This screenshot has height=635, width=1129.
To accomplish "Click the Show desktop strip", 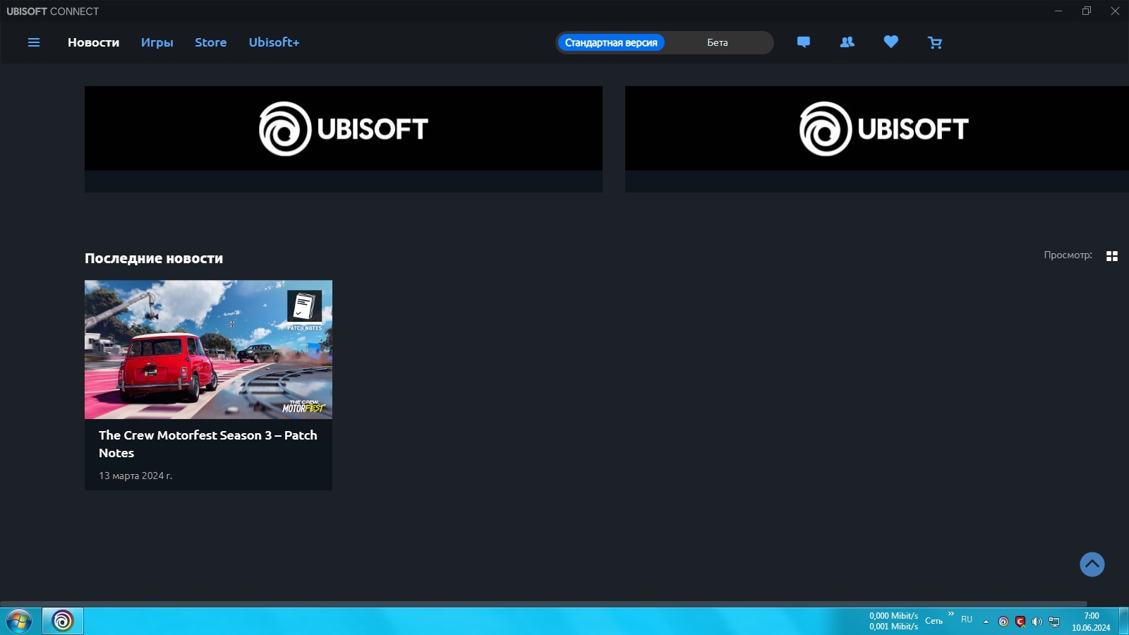I will tap(1124, 621).
